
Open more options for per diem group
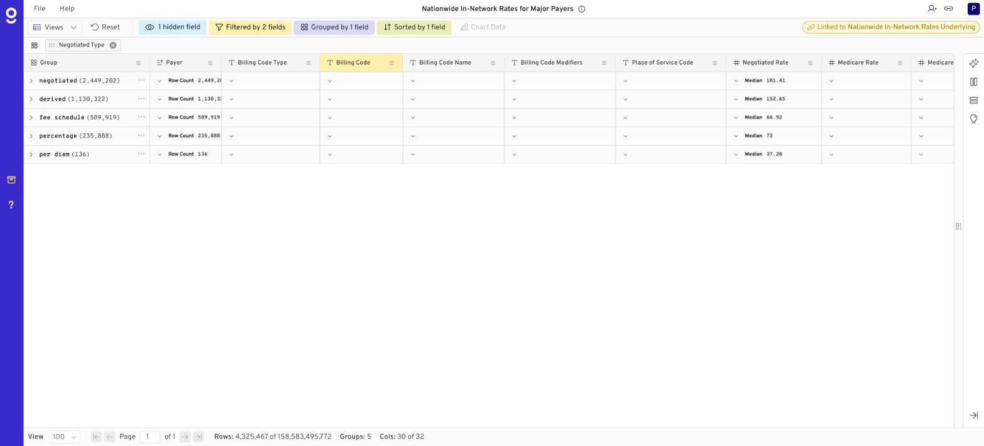pyautogui.click(x=141, y=153)
